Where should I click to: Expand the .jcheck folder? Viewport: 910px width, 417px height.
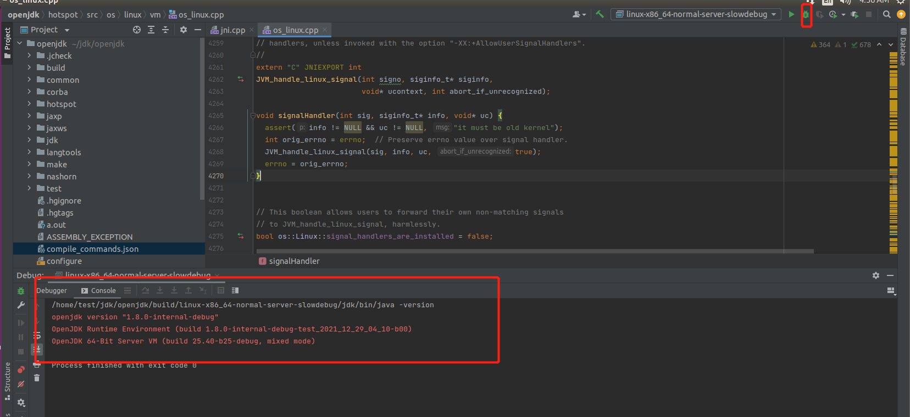click(29, 55)
